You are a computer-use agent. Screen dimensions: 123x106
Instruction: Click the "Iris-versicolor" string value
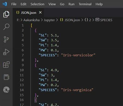tap(78, 55)
